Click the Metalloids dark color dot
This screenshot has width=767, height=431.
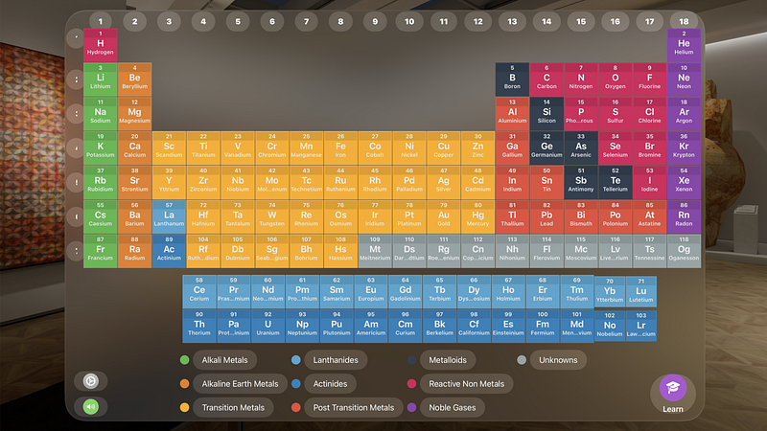point(412,360)
